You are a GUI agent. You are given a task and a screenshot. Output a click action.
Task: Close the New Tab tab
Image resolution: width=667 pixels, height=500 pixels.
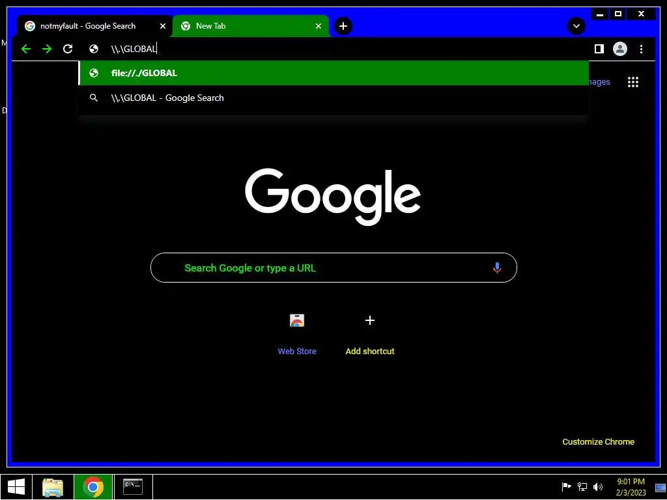318,26
